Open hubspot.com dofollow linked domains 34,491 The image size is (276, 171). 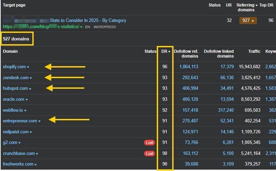coord(227,88)
